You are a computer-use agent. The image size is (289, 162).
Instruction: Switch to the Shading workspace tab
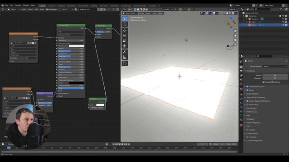coord(94,6)
